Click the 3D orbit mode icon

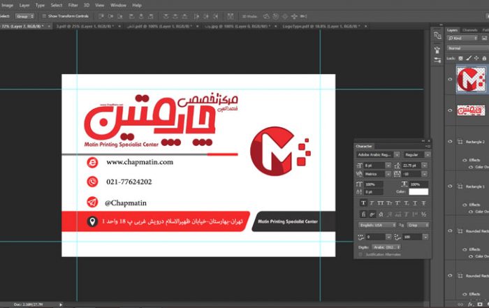(266, 16)
